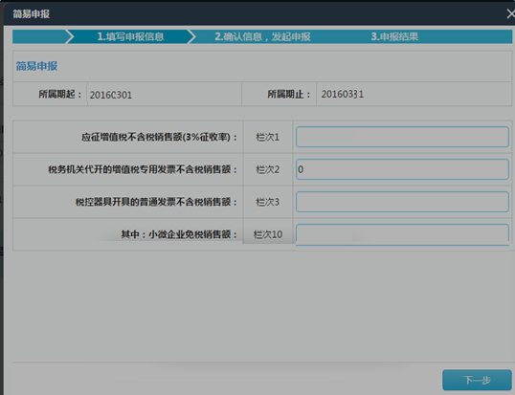
Task: Click the 栏次2 input containing 0
Action: (x=402, y=169)
